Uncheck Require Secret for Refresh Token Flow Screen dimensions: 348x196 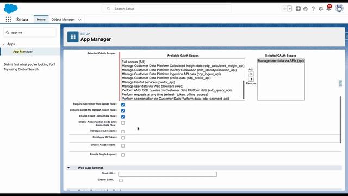(123, 111)
